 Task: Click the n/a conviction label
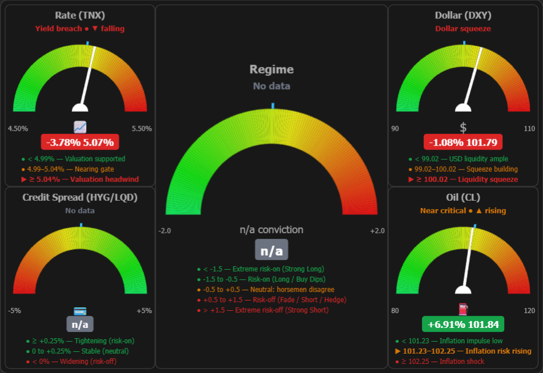(x=271, y=230)
